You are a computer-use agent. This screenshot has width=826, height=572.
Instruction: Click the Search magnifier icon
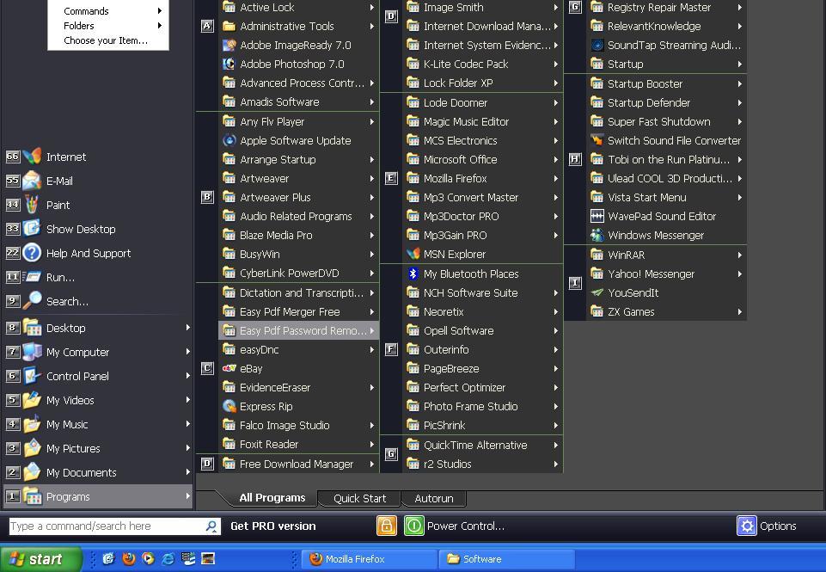[x=32, y=301]
